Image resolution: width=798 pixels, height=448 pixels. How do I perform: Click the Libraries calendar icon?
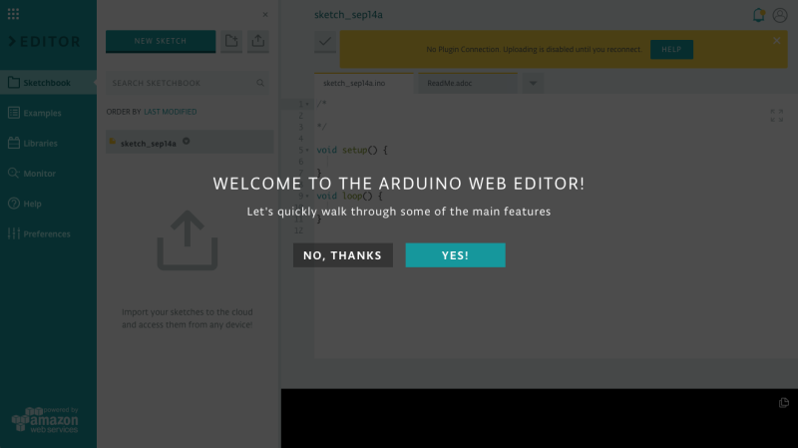point(14,143)
